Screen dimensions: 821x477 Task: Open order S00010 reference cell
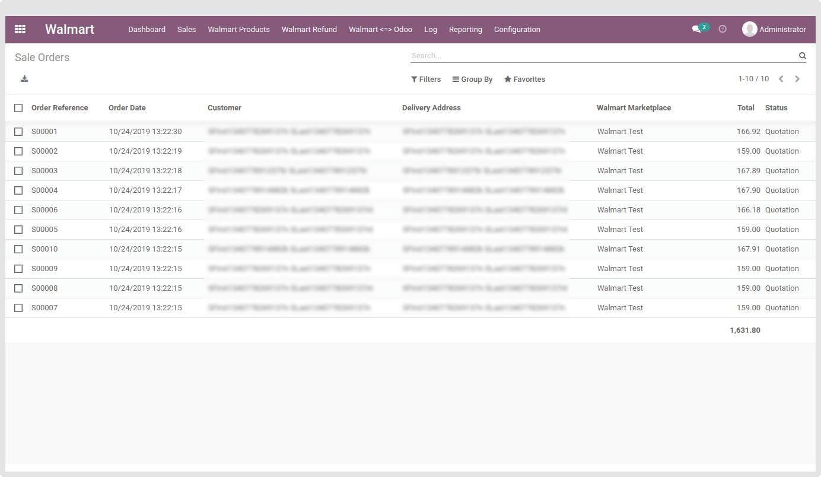pos(44,249)
